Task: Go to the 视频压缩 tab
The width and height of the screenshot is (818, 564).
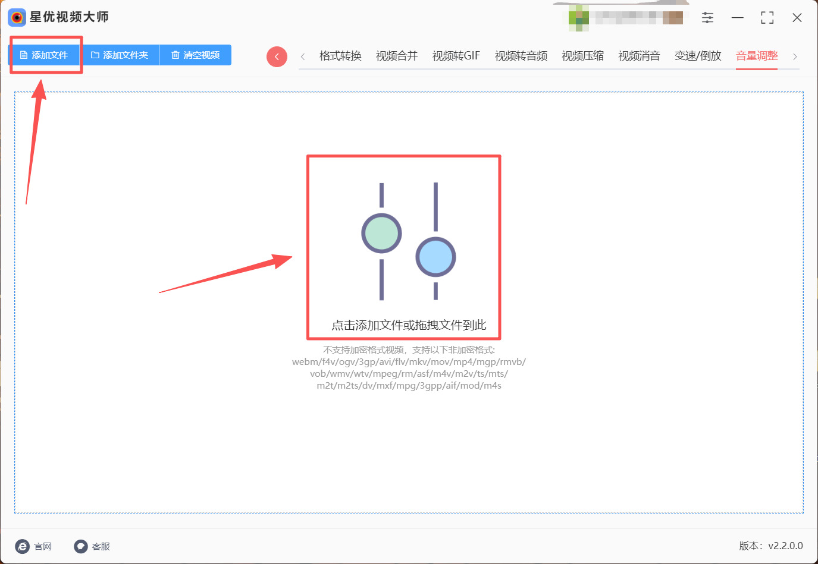Action: (x=583, y=56)
